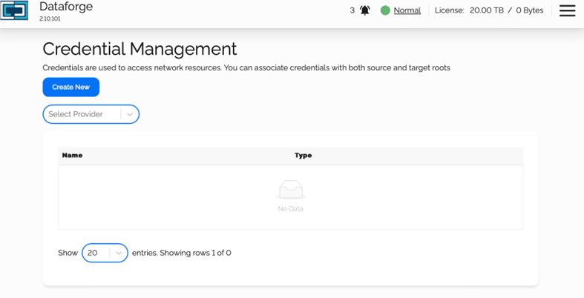Click the No Data empty-tray icon

[290, 191]
